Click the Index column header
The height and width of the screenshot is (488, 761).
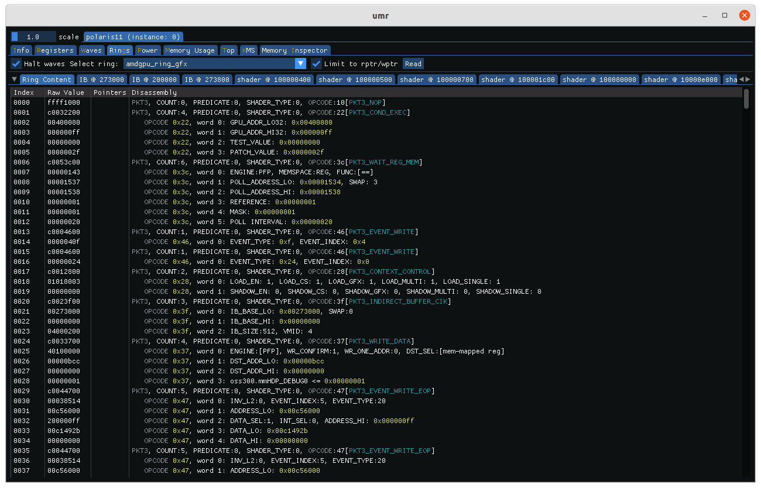(x=24, y=92)
